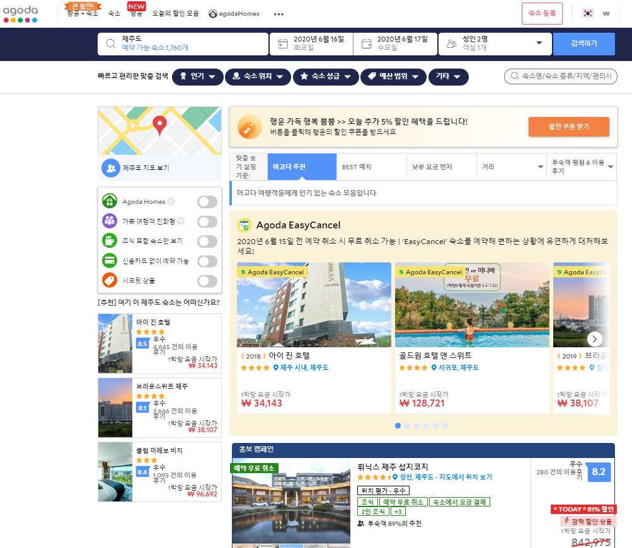This screenshot has height=548, width=632.
Task: Toggle the 시크릿 상품 switch
Action: click(x=207, y=281)
